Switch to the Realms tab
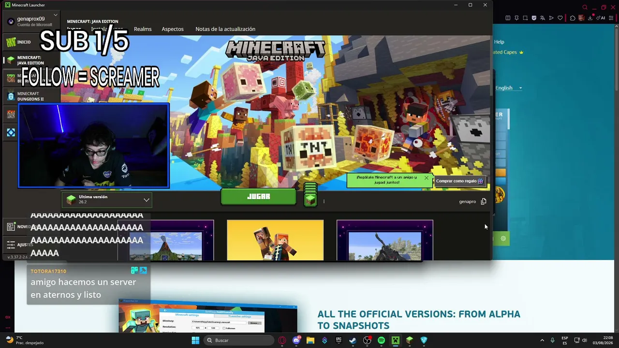This screenshot has width=619, height=348. click(143, 29)
